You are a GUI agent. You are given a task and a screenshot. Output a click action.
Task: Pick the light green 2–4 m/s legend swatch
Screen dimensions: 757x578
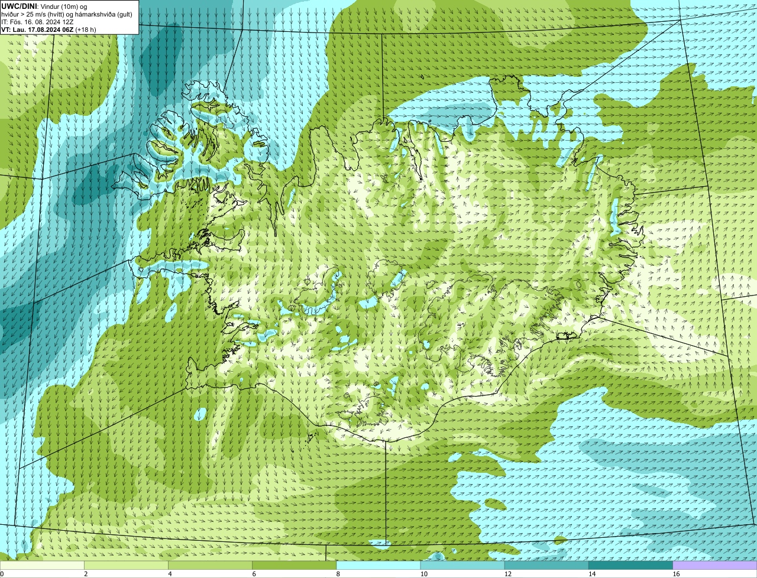[x=126, y=566]
